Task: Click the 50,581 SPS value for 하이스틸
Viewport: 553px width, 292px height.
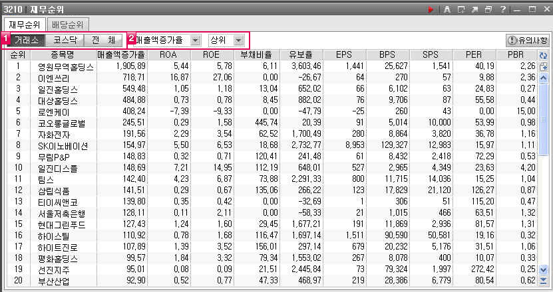Action: [x=439, y=235]
